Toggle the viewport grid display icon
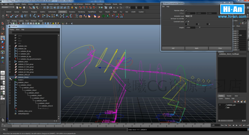 click(23, 23)
